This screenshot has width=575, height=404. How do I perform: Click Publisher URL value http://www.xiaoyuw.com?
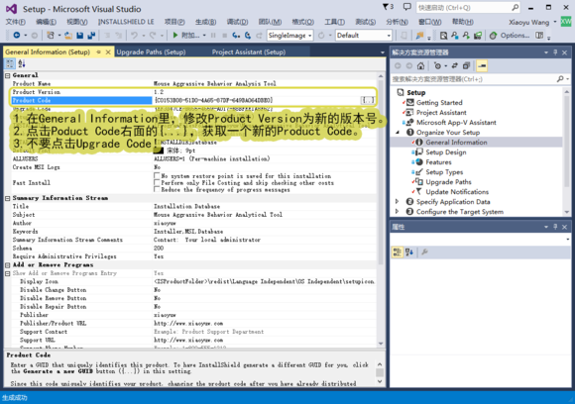coord(188,324)
